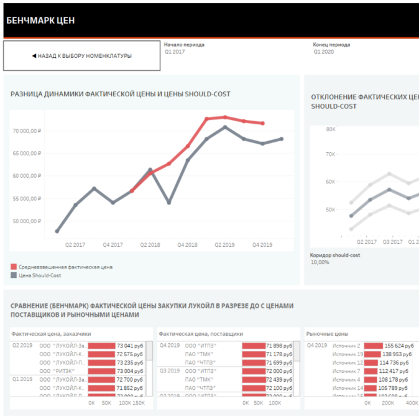Click the Q2 2018 label on the price dynamics chart

[x=150, y=245]
